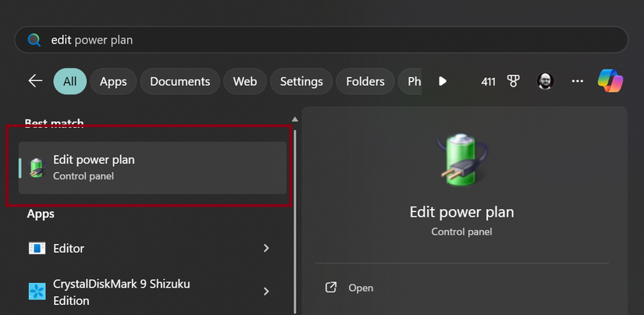The width and height of the screenshot is (644, 315).
Task: Show more filters with the play arrow
Action: [443, 81]
